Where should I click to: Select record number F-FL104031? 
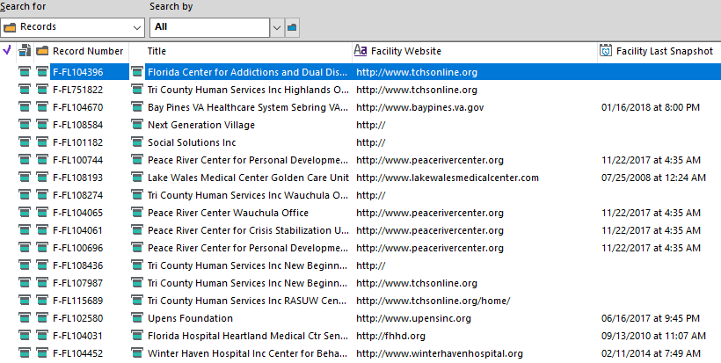[77, 336]
